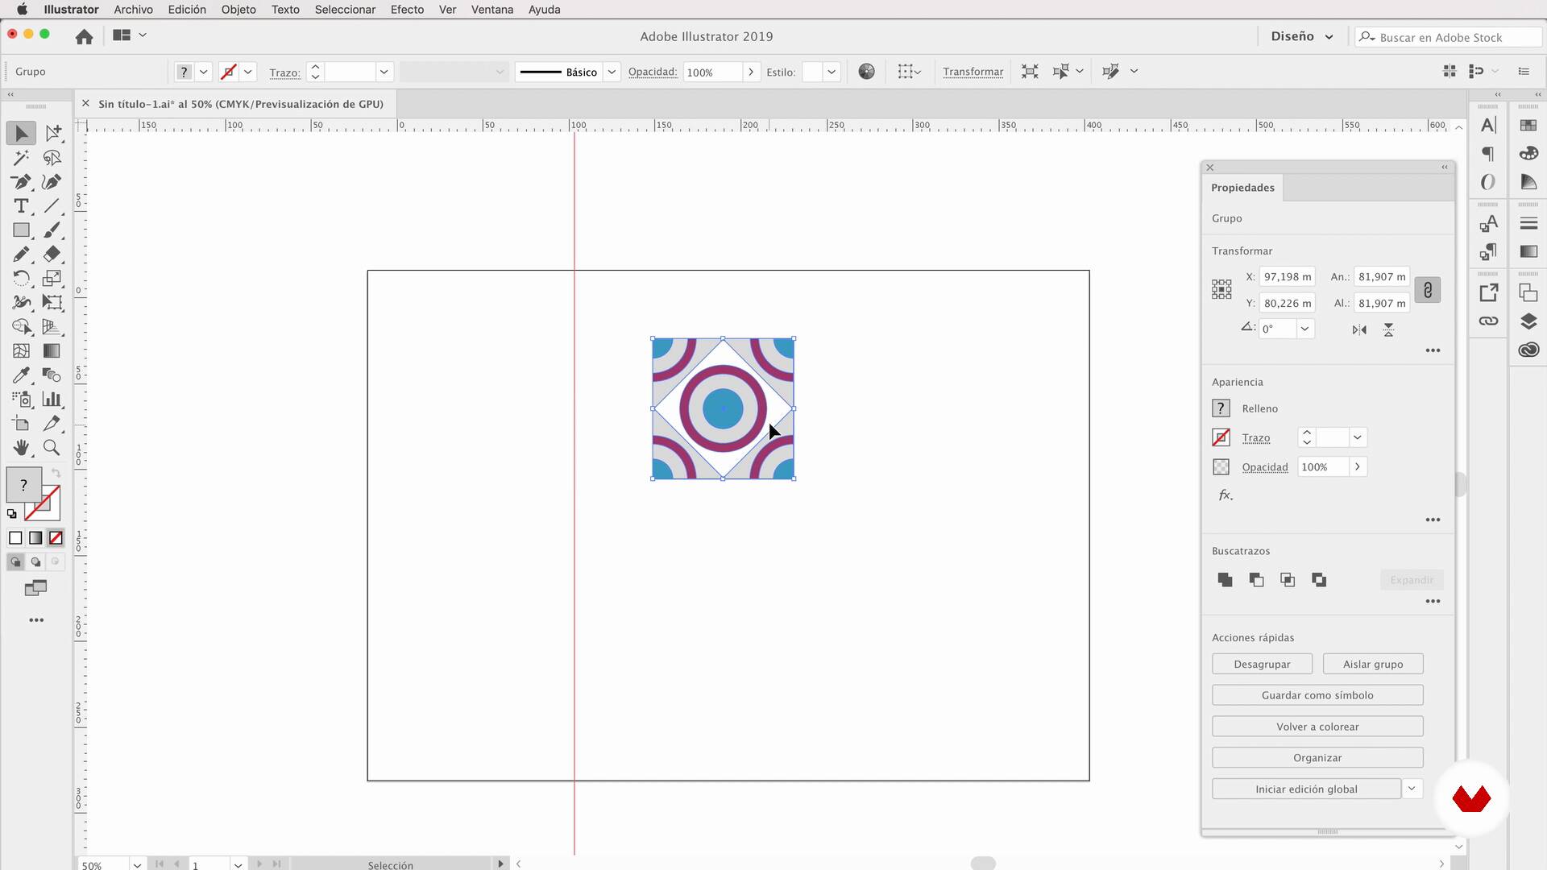Flip horizontally in Transformar section
Screen dimensions: 1547x870
(1359, 329)
